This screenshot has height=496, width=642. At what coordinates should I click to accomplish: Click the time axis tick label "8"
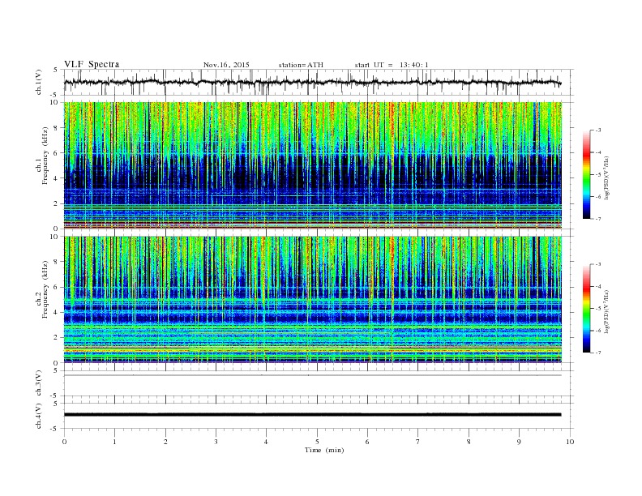pos(469,442)
